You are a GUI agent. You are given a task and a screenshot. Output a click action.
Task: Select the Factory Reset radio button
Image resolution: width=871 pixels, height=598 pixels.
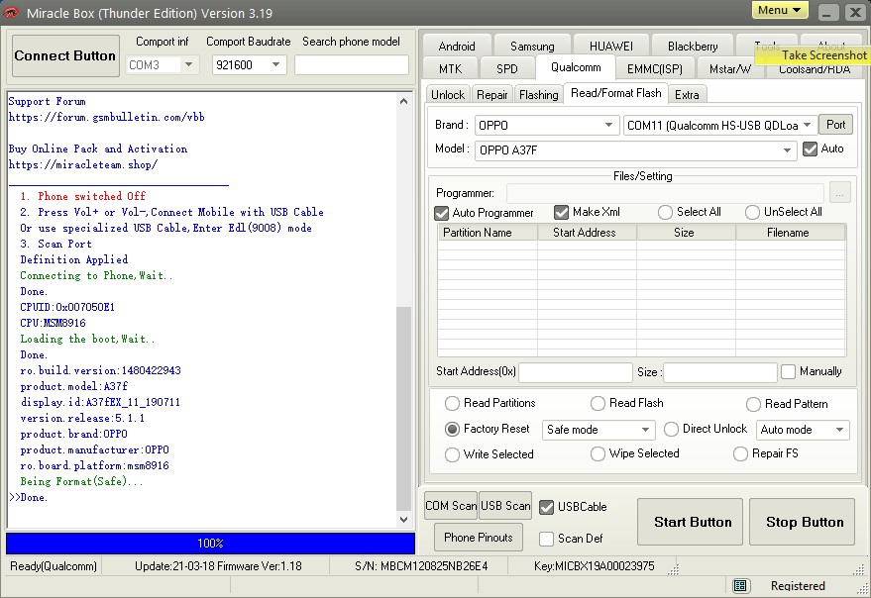pyautogui.click(x=452, y=430)
